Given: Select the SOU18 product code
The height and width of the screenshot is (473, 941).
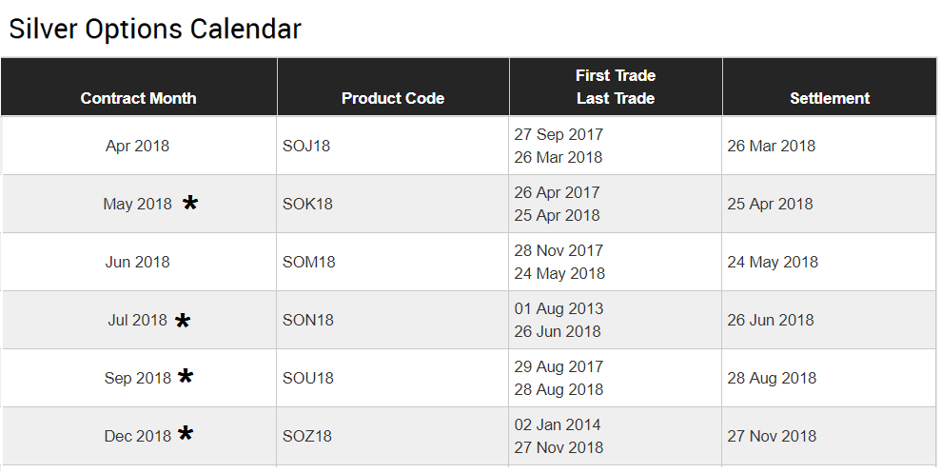Looking at the screenshot, I should coord(308,378).
